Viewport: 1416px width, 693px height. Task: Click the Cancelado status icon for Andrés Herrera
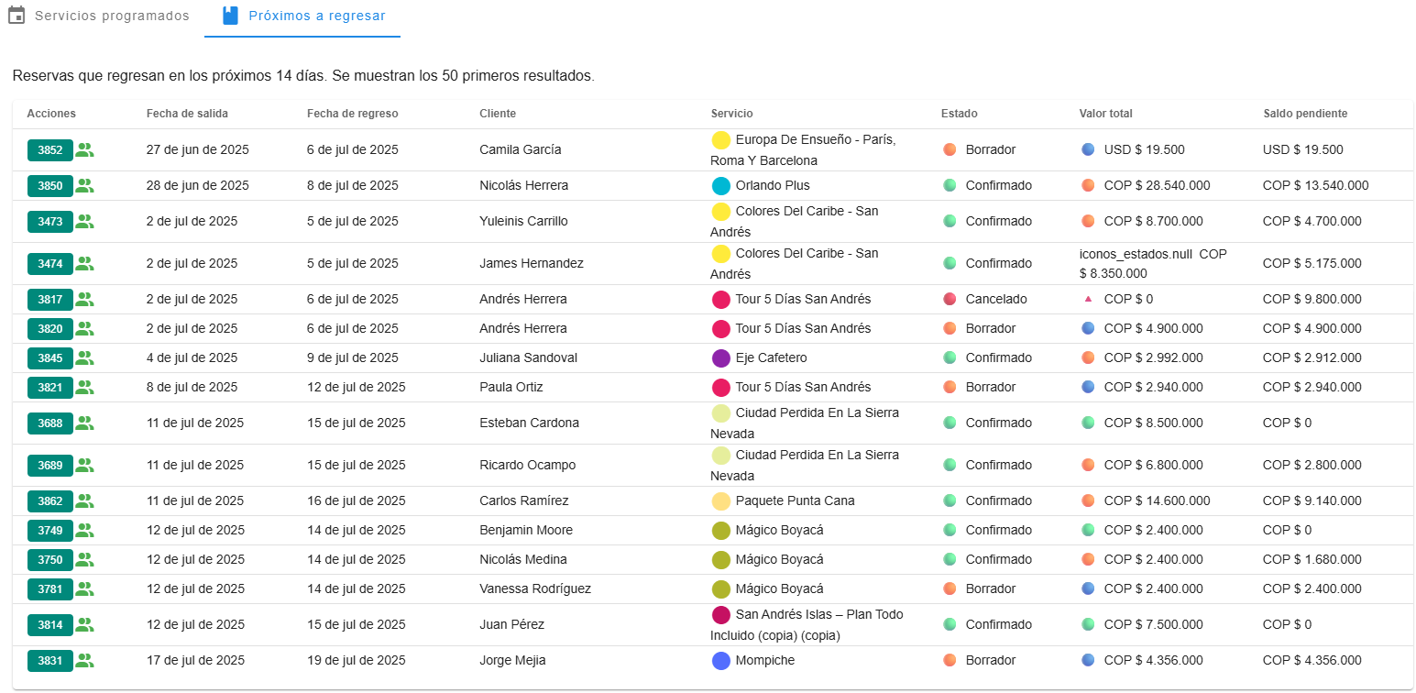pyautogui.click(x=949, y=299)
